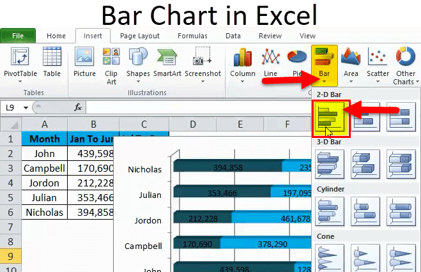Select column A header
Screen dimensions: 421x272
click(44, 125)
